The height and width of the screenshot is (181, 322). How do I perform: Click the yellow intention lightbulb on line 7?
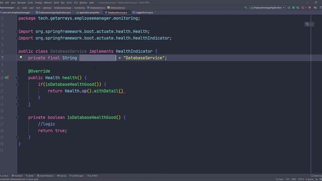21,57
